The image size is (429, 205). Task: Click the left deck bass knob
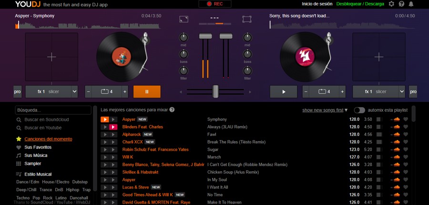(x=184, y=54)
